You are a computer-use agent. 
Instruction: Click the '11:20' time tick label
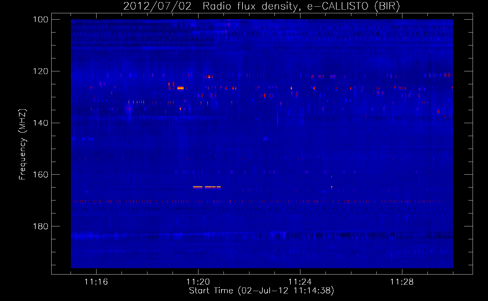click(198, 282)
